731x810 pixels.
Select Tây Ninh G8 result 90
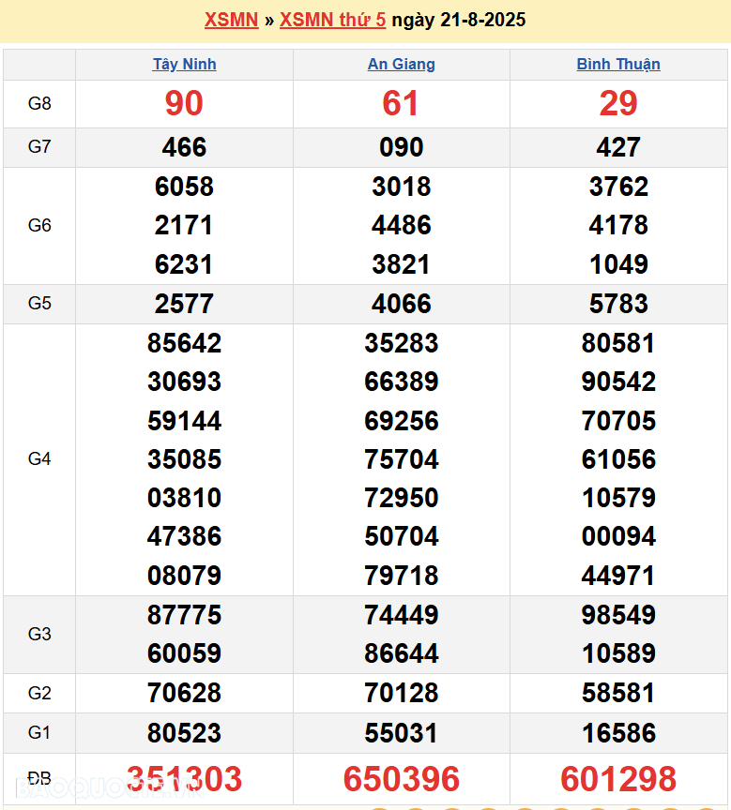pos(184,104)
